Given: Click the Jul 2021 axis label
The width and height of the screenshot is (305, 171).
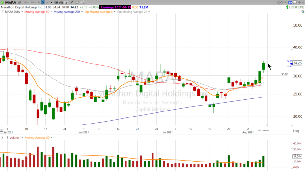Looking at the screenshot, I should point(168,132).
